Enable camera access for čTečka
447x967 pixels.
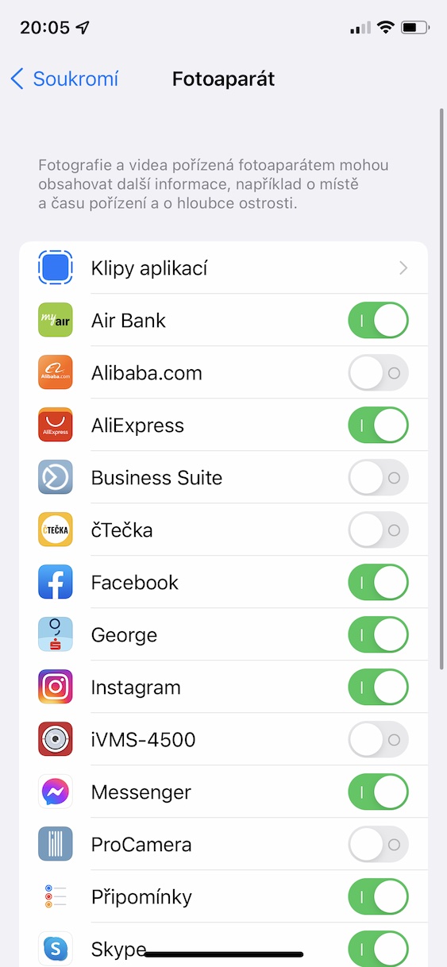pos(379,530)
